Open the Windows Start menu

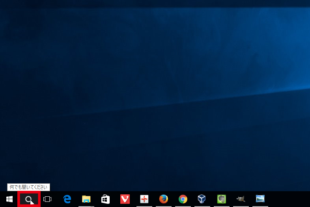[x=9, y=199]
